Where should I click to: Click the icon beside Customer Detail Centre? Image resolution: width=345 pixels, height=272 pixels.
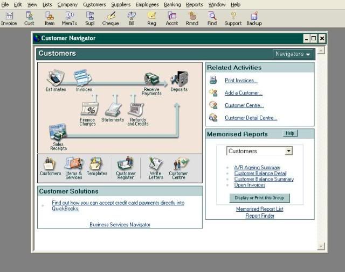pyautogui.click(x=213, y=118)
